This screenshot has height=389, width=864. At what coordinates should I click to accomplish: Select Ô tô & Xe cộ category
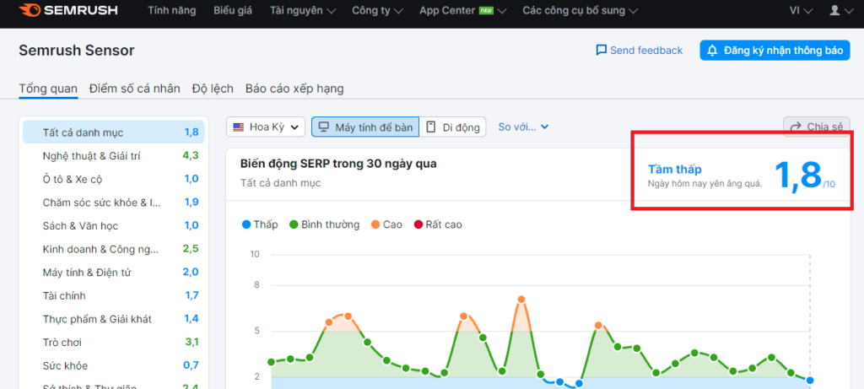point(114,179)
